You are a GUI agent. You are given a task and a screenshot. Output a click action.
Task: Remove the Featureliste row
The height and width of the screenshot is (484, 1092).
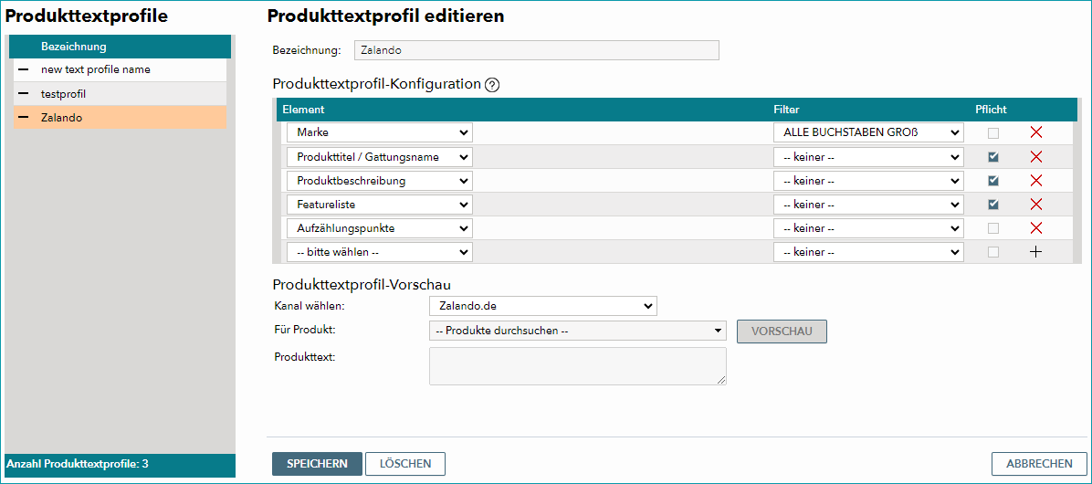click(x=1035, y=204)
